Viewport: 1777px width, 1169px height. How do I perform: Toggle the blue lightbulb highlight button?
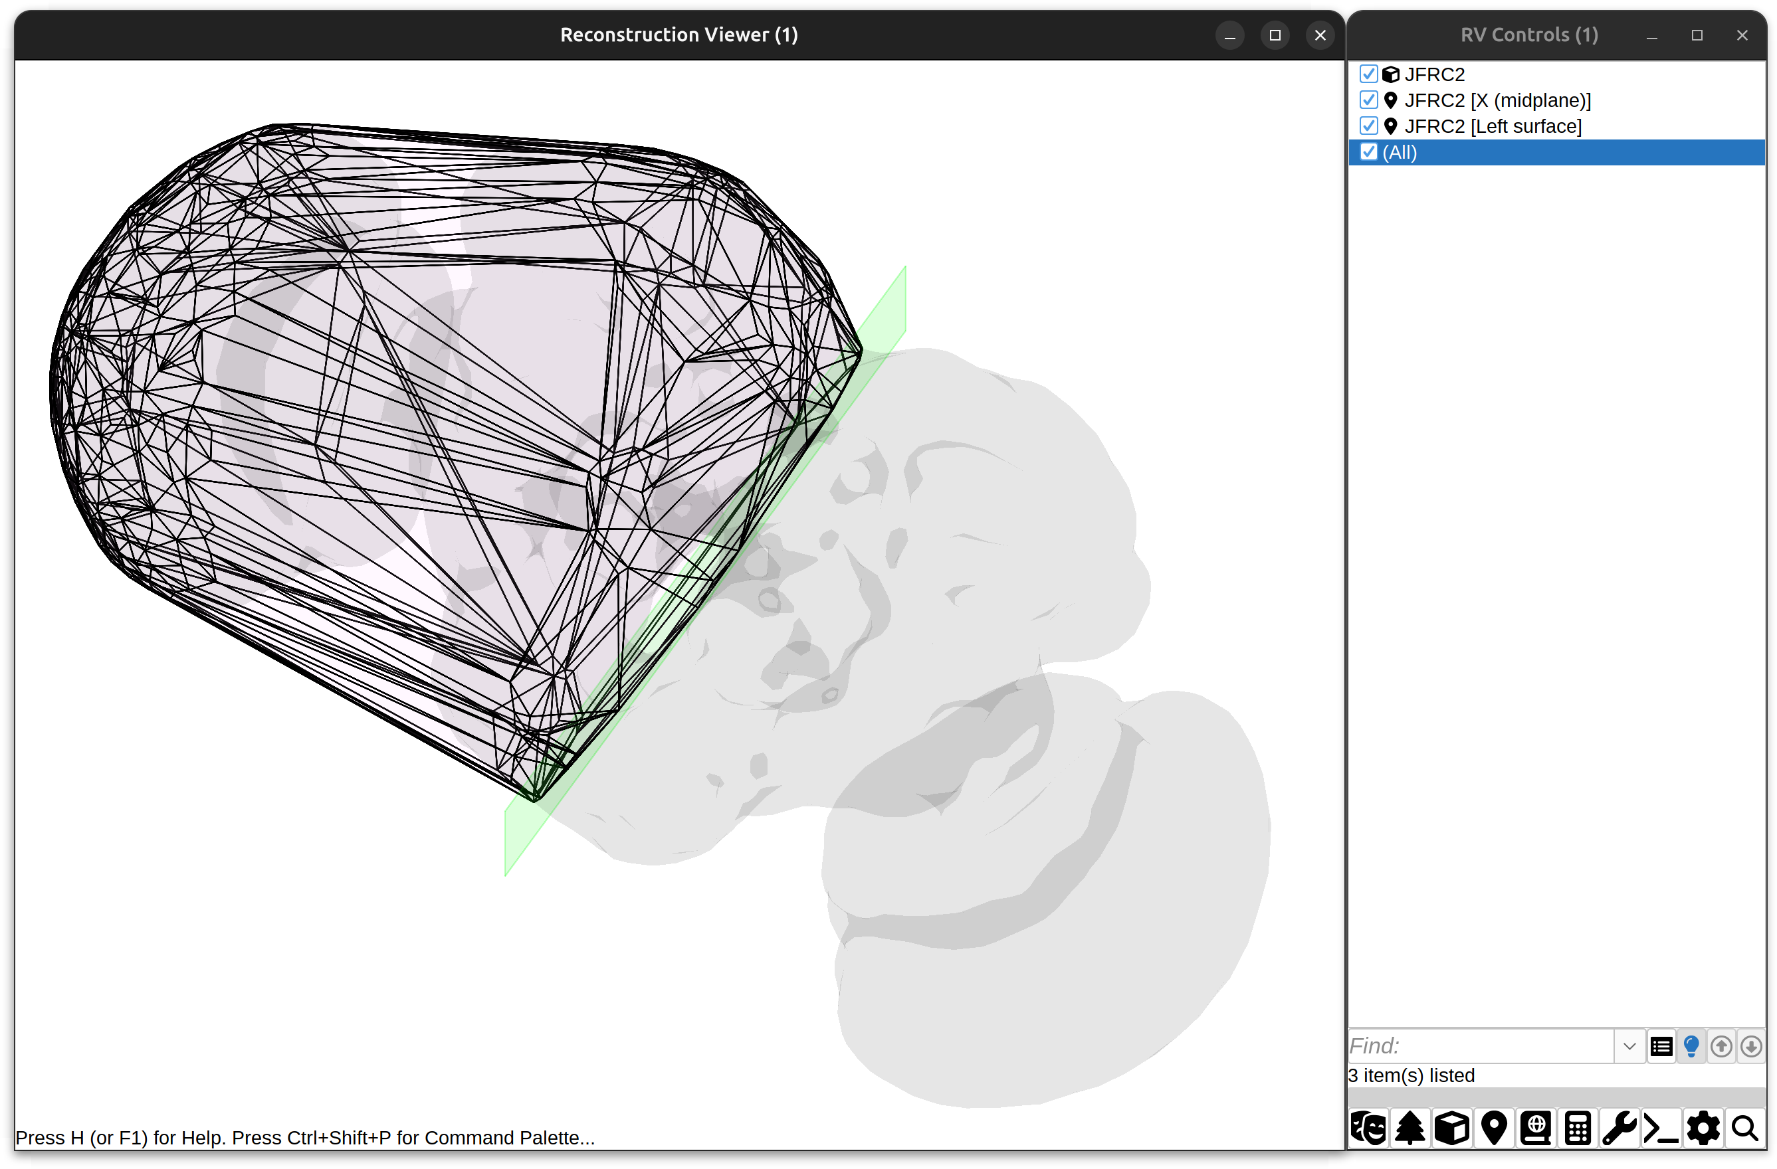[1691, 1047]
